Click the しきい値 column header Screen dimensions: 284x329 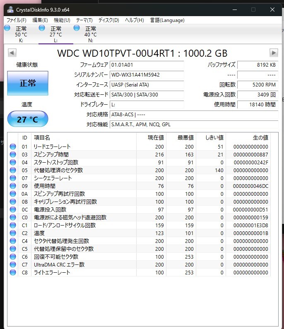click(211, 138)
